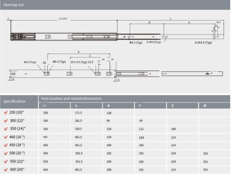Screen dimensions: 231x175
Task: Click the C value '160' in 350 row
Action: pyautogui.click(x=174, y=129)
